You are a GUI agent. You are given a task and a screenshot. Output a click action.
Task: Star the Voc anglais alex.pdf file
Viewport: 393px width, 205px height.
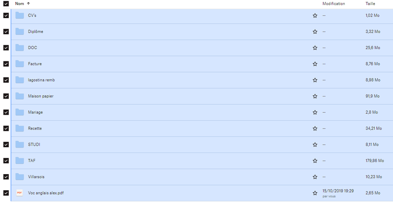315,193
